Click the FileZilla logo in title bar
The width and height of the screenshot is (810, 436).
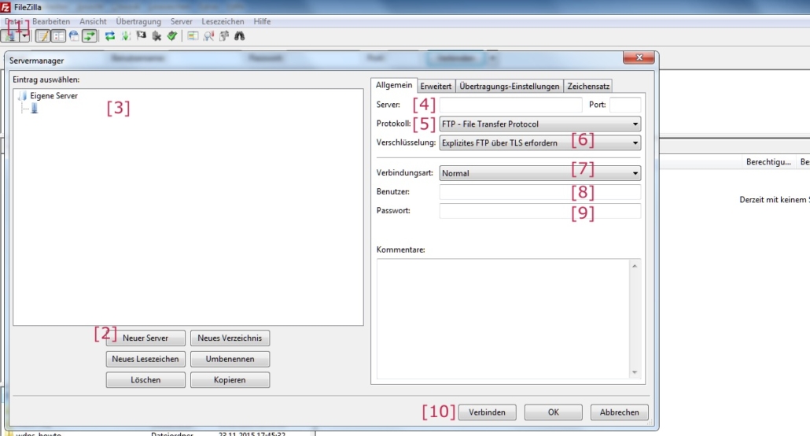[6, 7]
